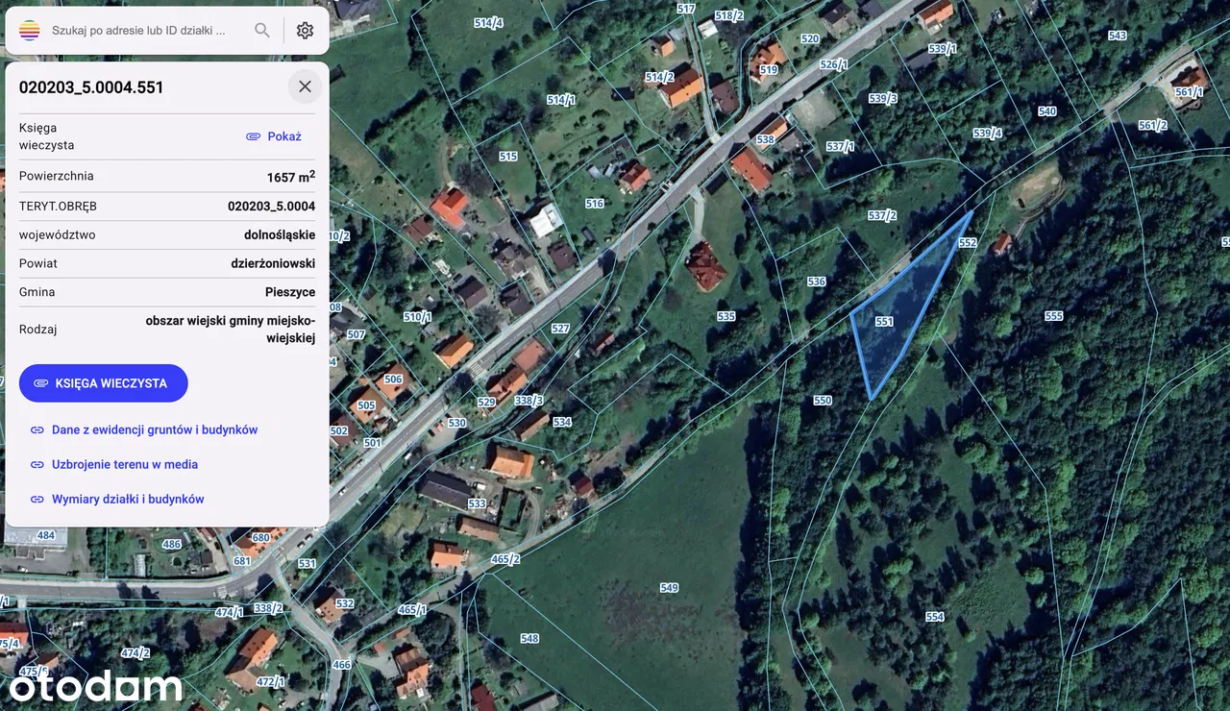Click the striped app logo icon
This screenshot has height=711, width=1230.
(30, 31)
